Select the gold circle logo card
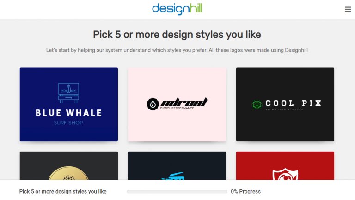The height and width of the screenshot is (200, 355). click(69, 166)
